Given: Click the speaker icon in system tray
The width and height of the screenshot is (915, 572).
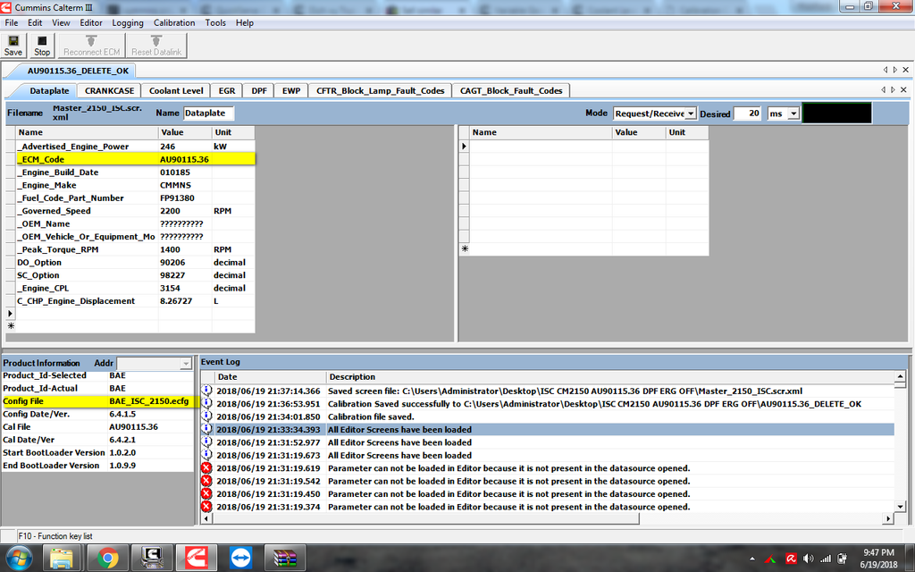Looking at the screenshot, I should pos(810,559).
